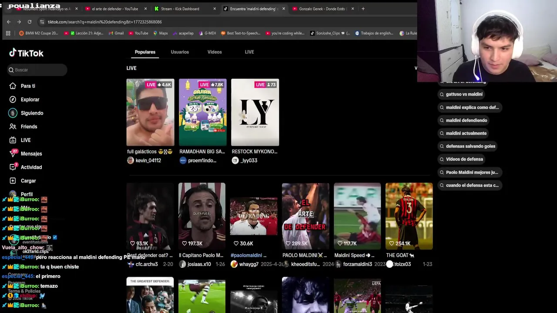Go forward with browser forward arrow
This screenshot has width=557, height=313.
click(x=19, y=22)
